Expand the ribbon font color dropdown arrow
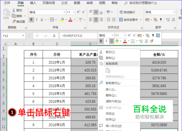Viewport: 182px width, 131px height. pyautogui.click(x=74, y=20)
